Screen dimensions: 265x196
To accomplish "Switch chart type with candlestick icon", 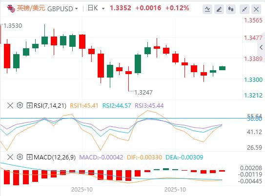I will coord(231,9).
